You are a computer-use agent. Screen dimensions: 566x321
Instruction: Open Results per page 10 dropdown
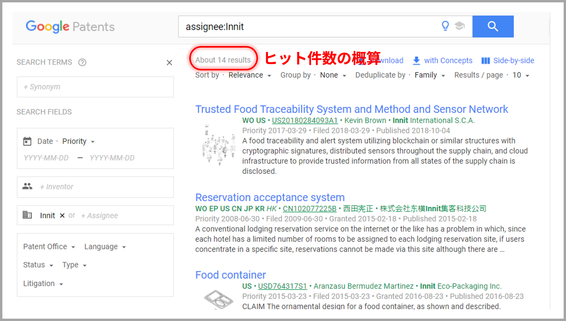pyautogui.click(x=521, y=75)
